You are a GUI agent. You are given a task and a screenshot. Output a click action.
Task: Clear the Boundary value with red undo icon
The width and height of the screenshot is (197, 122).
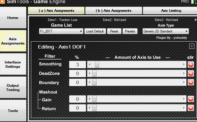coord(191,82)
